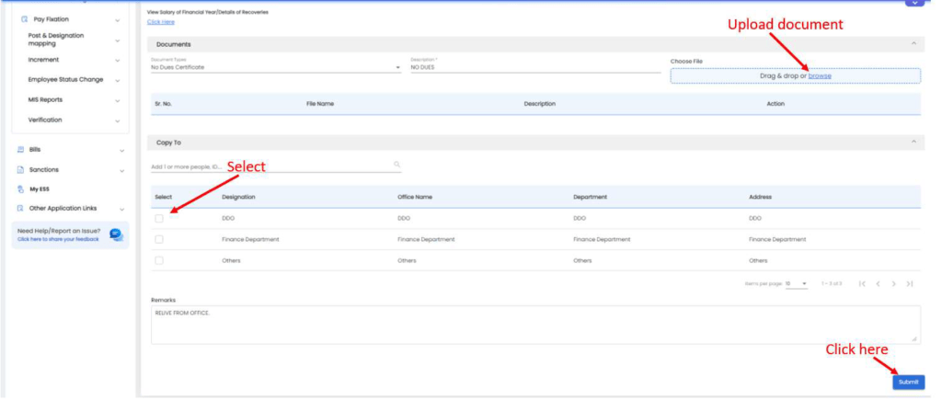This screenshot has width=942, height=412.
Task: Go to next page of Copy To table
Action: click(894, 283)
